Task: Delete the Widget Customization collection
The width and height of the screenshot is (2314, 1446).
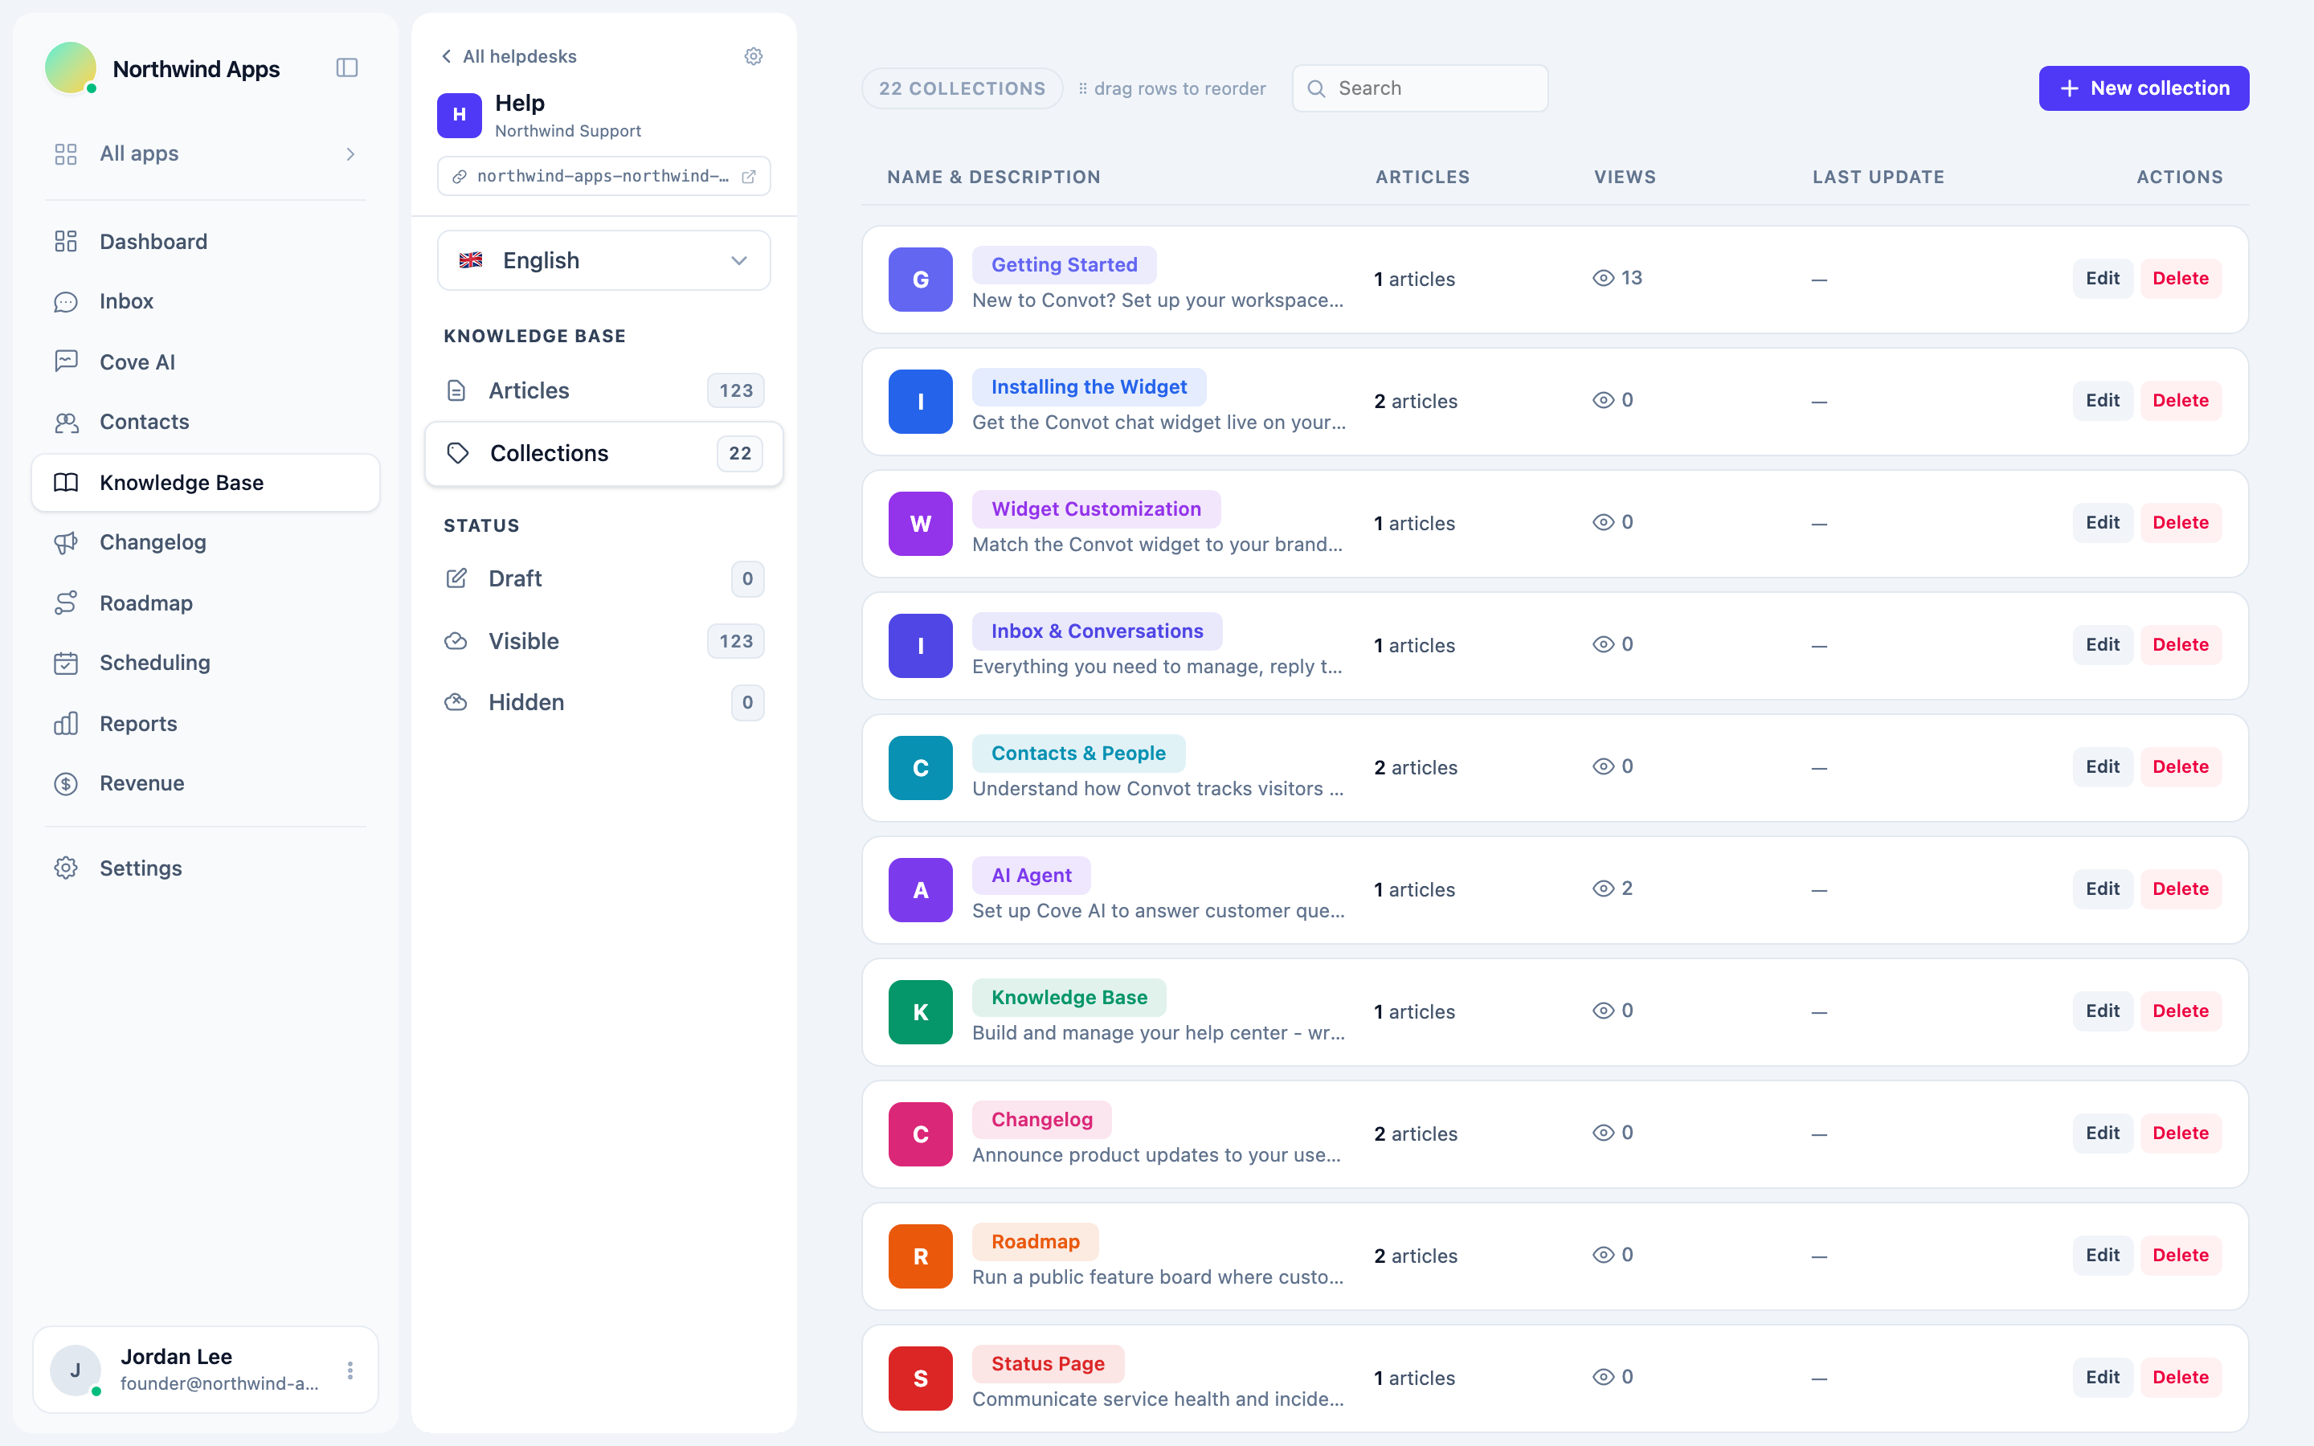Action: [x=2180, y=522]
